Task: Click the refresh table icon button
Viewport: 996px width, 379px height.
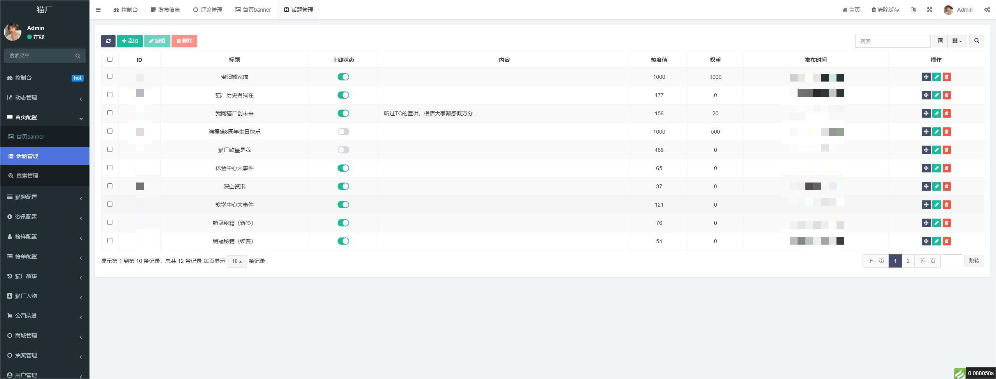Action: 108,41
